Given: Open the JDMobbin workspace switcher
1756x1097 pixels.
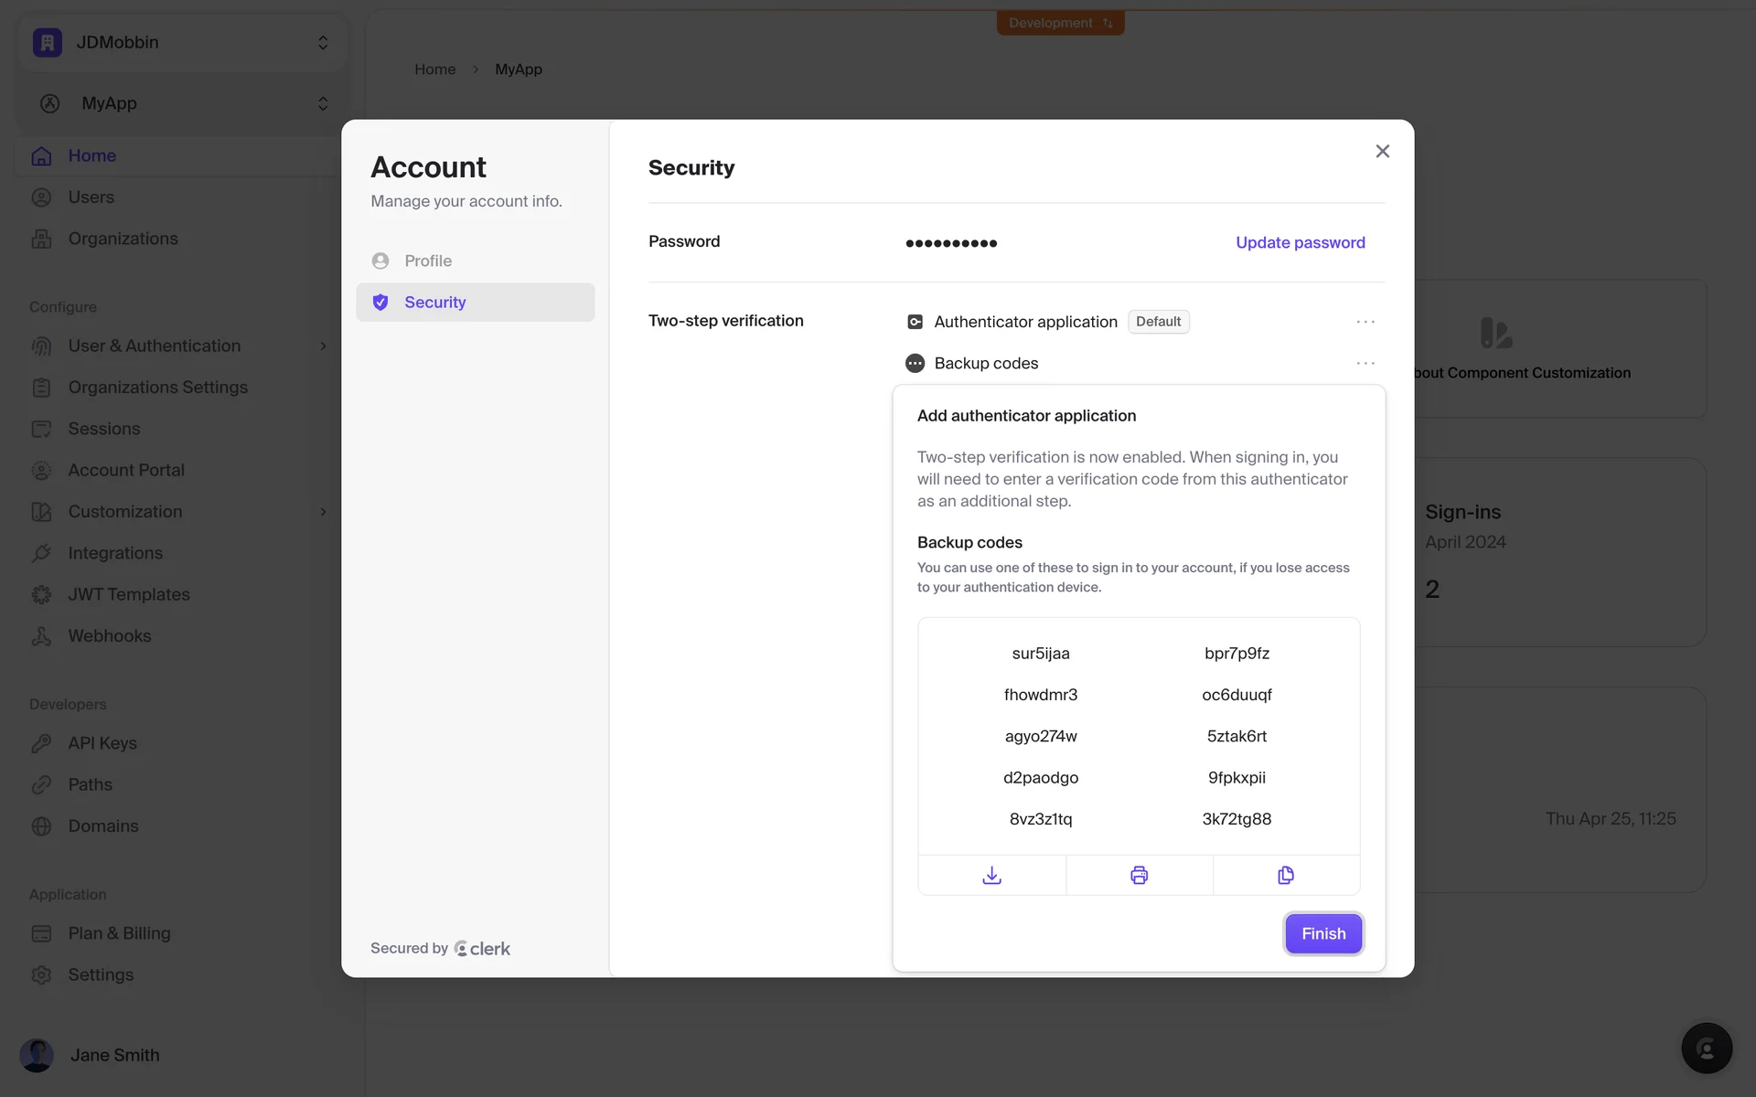Looking at the screenshot, I should click(182, 43).
